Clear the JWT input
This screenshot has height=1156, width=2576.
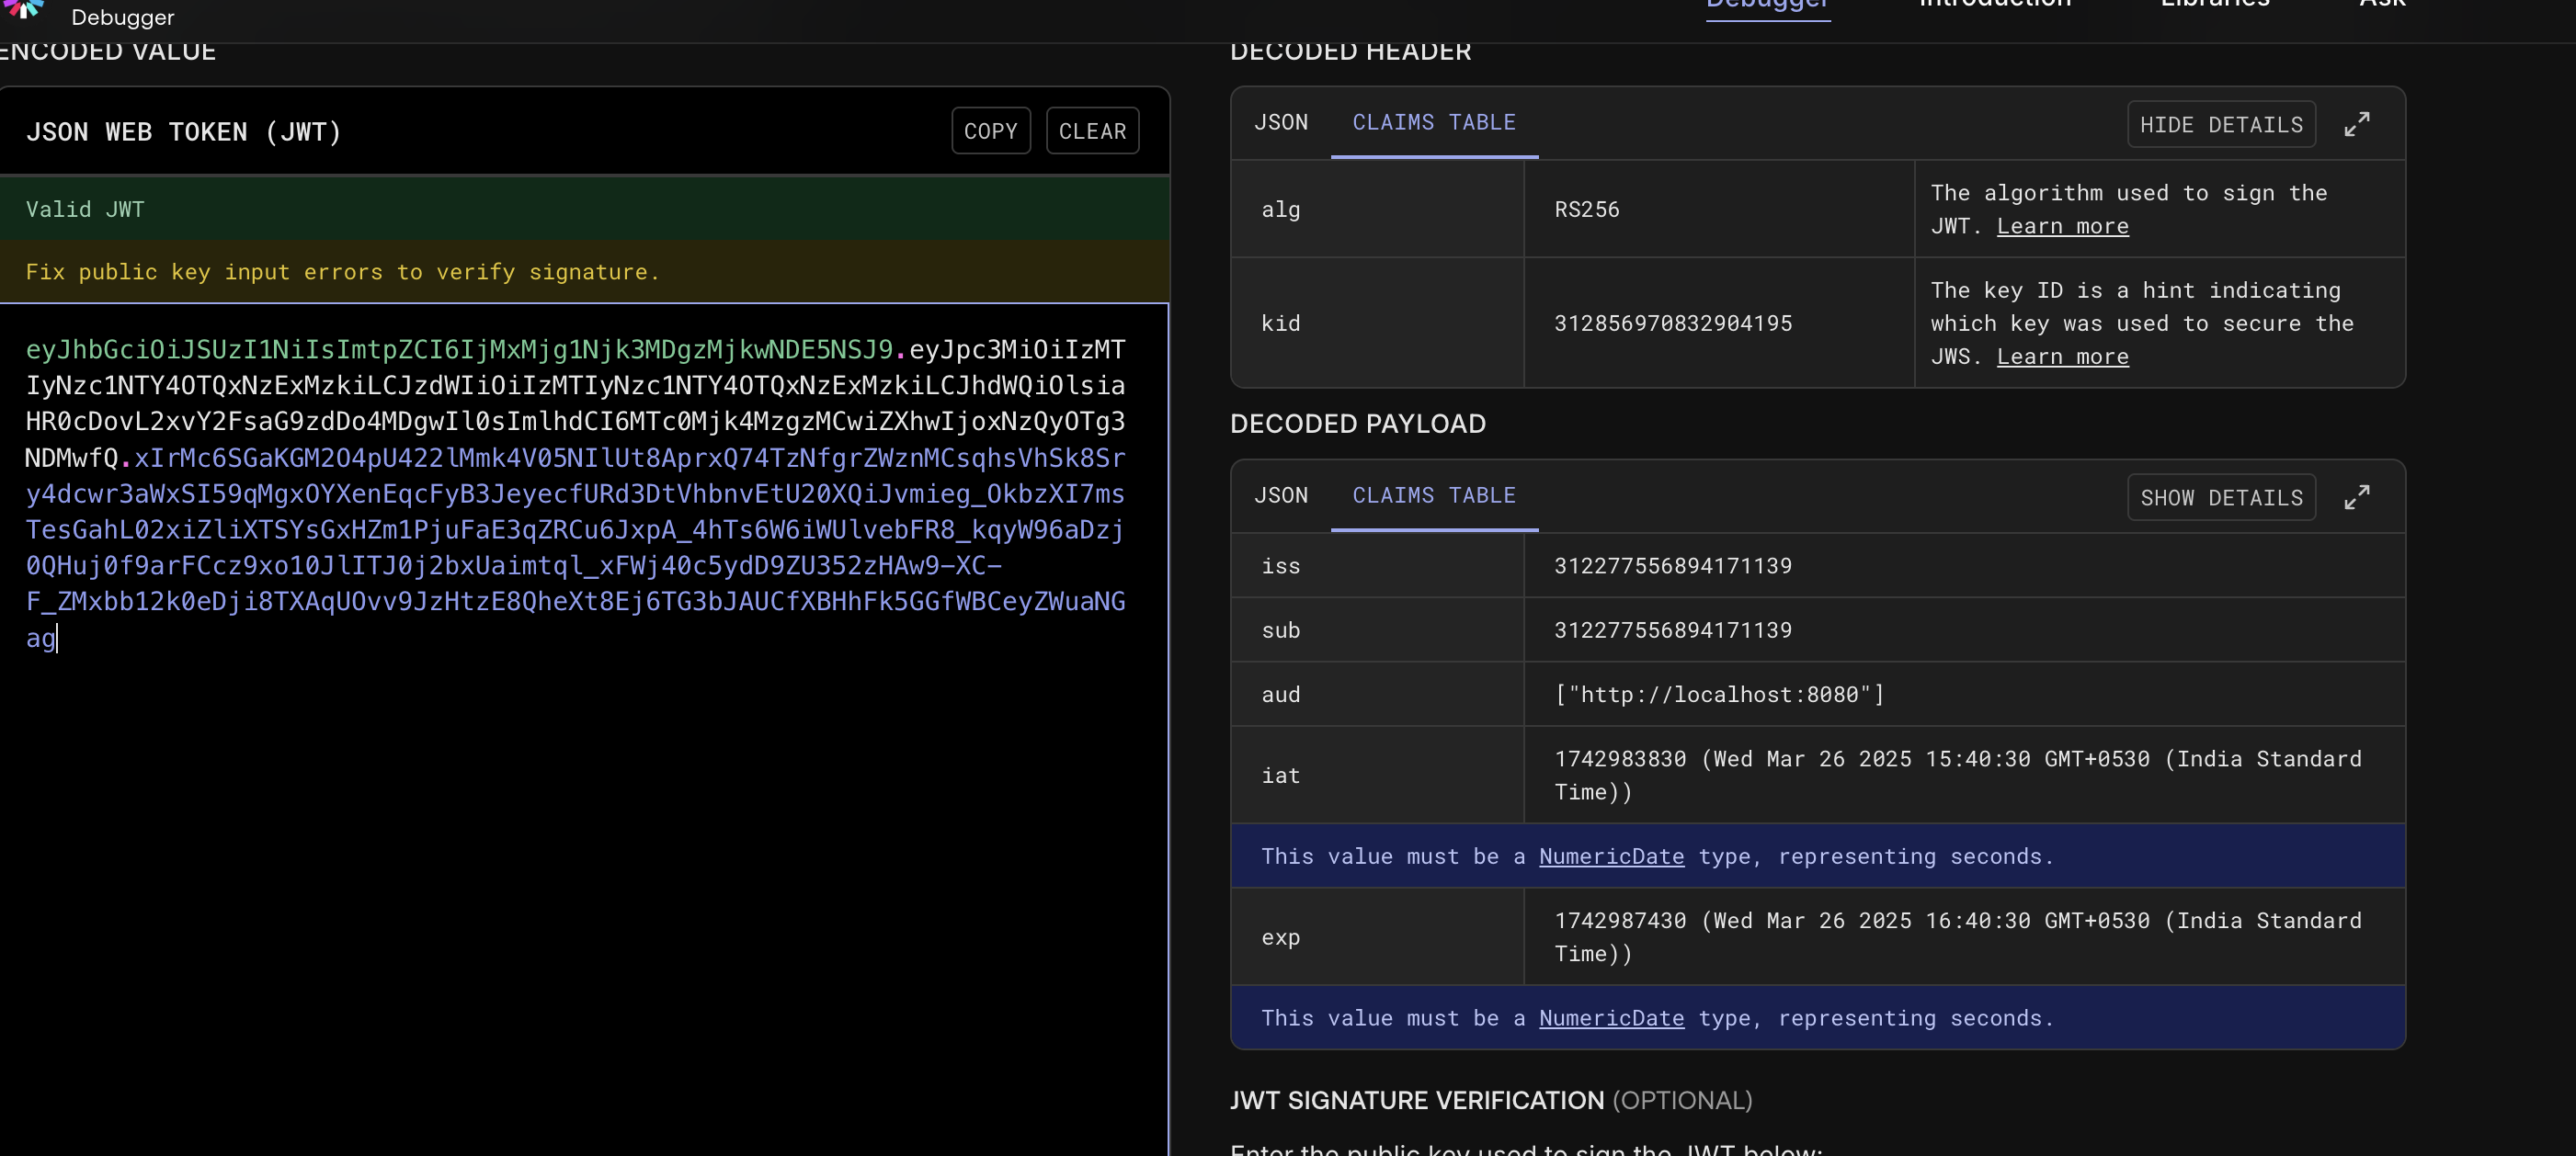point(1092,130)
